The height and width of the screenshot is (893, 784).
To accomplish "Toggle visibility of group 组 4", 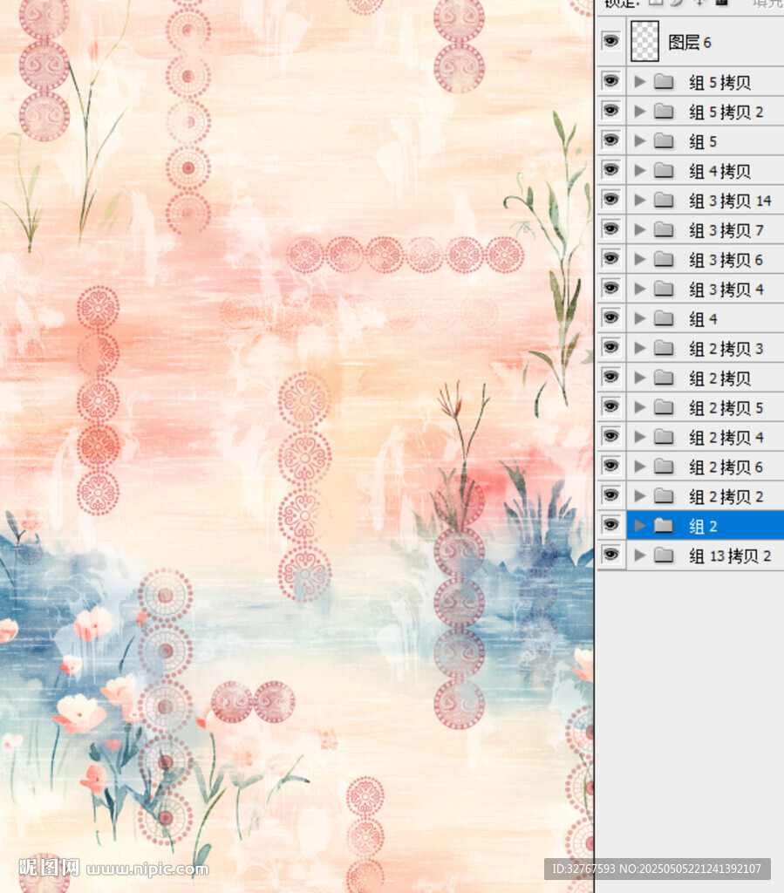I will click(x=611, y=318).
